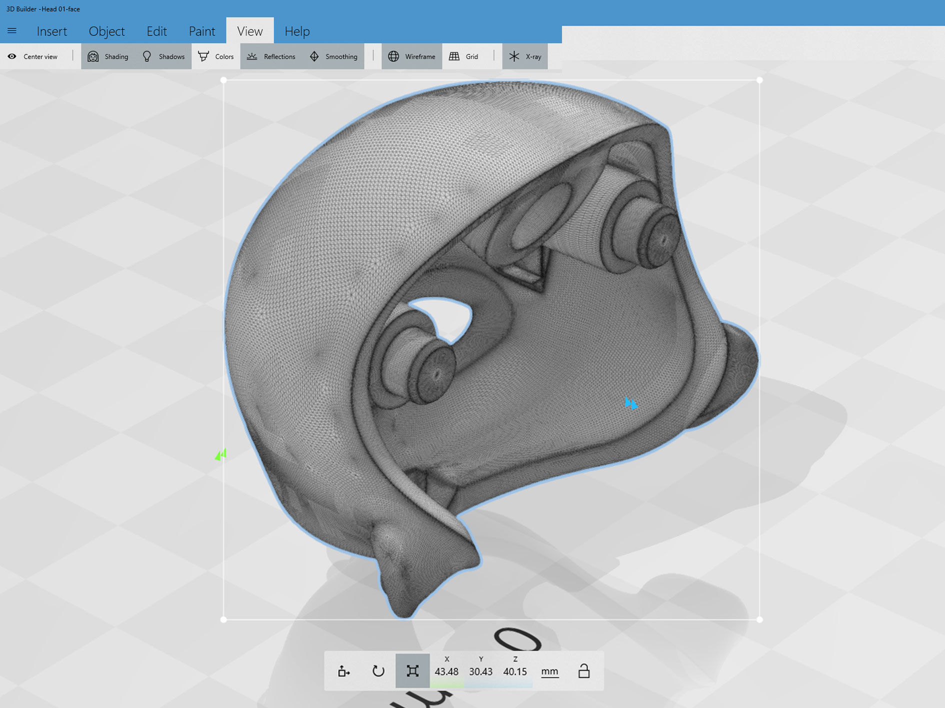Open the hamburger menu
945x708 pixels.
tap(12, 31)
